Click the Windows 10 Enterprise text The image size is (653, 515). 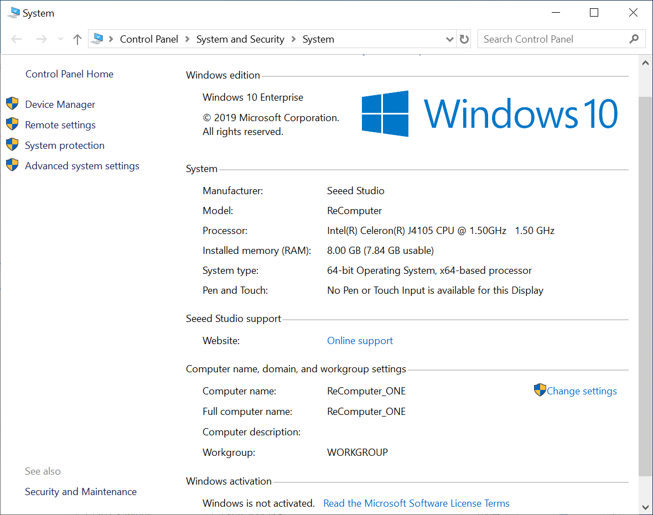[x=253, y=97]
